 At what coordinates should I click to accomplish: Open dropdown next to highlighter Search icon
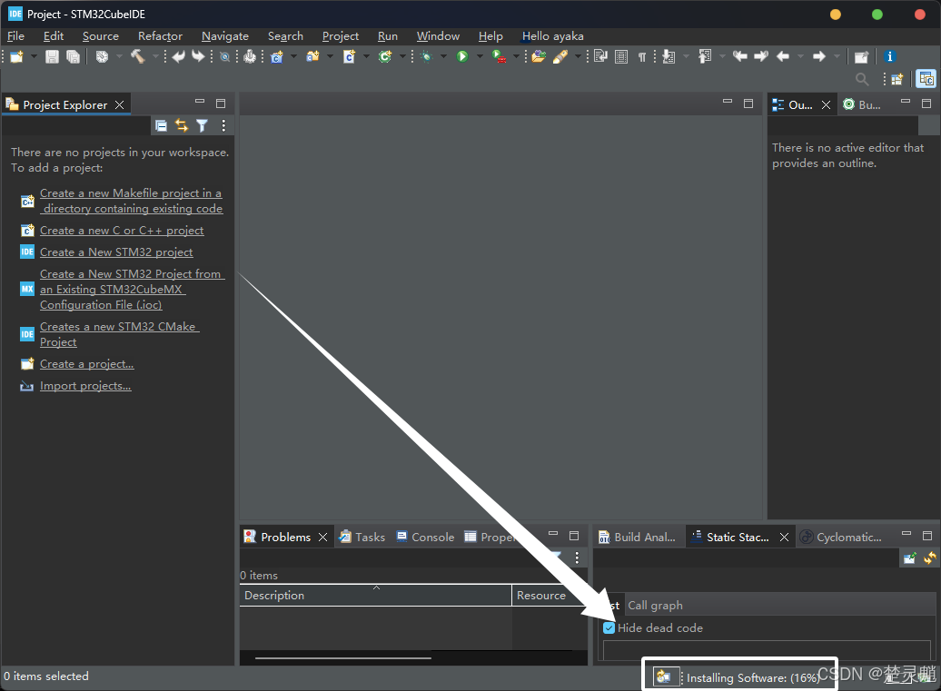point(578,56)
